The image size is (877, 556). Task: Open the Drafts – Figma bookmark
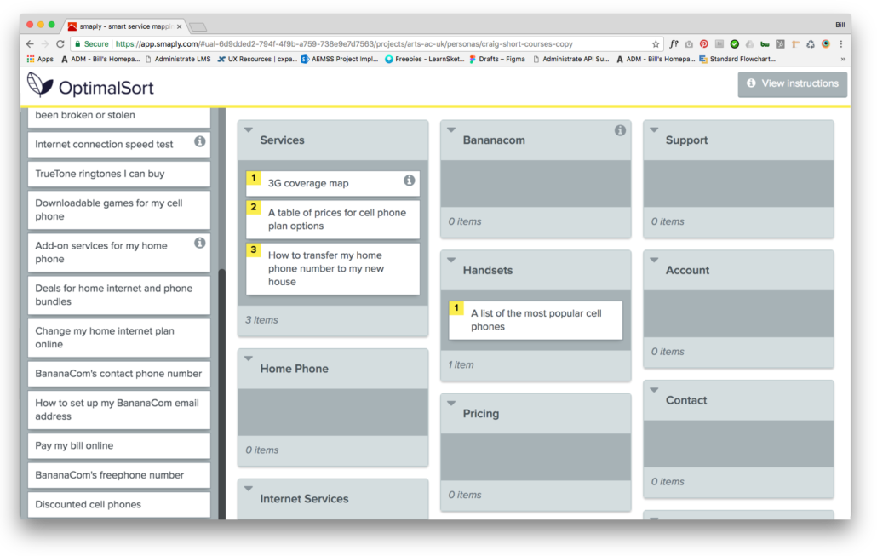(x=497, y=59)
